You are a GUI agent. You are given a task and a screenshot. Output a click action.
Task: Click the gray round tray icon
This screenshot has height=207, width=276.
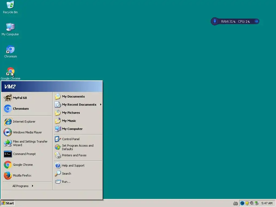coord(252,203)
